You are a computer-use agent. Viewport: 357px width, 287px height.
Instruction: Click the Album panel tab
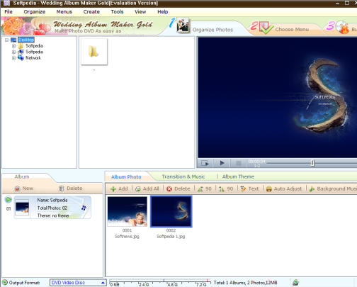click(x=22, y=176)
